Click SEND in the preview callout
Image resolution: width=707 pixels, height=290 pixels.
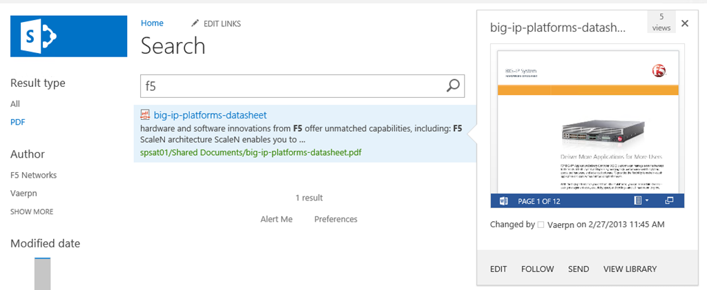tap(579, 269)
